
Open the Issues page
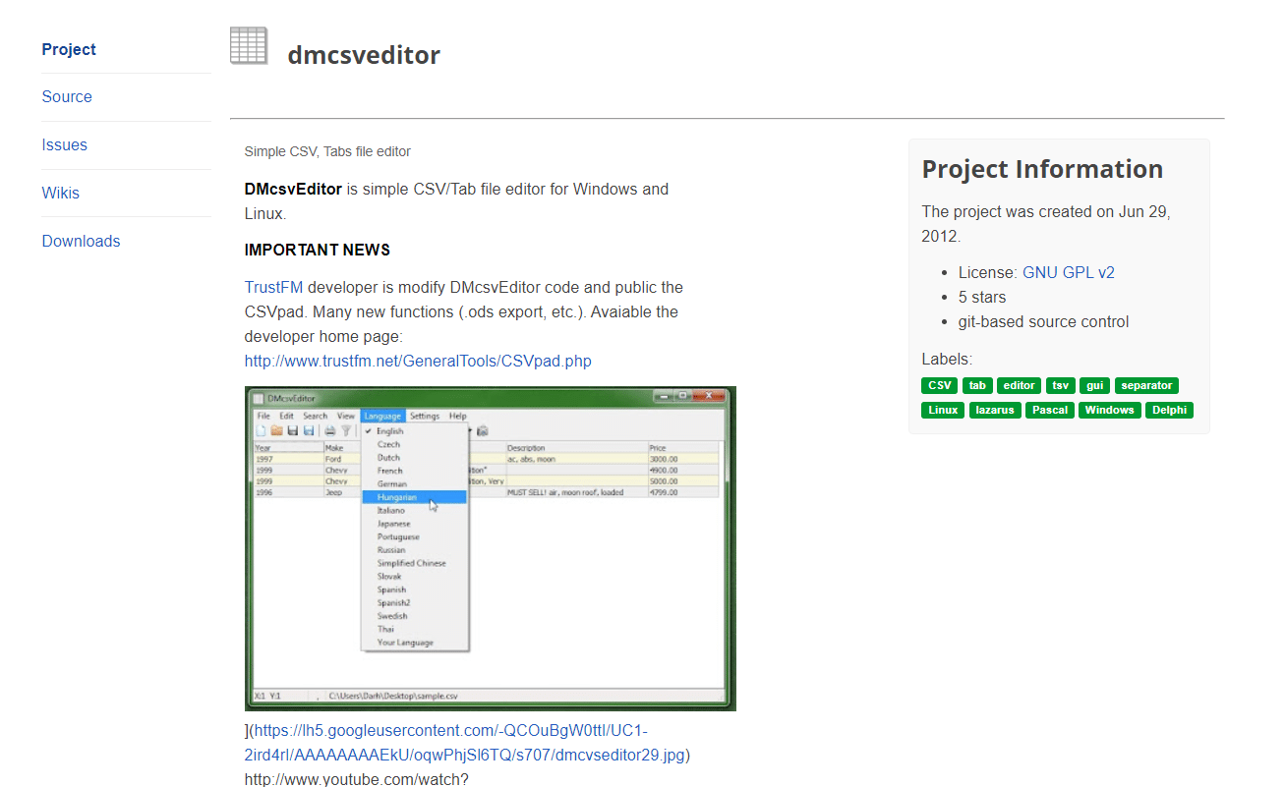coord(64,144)
